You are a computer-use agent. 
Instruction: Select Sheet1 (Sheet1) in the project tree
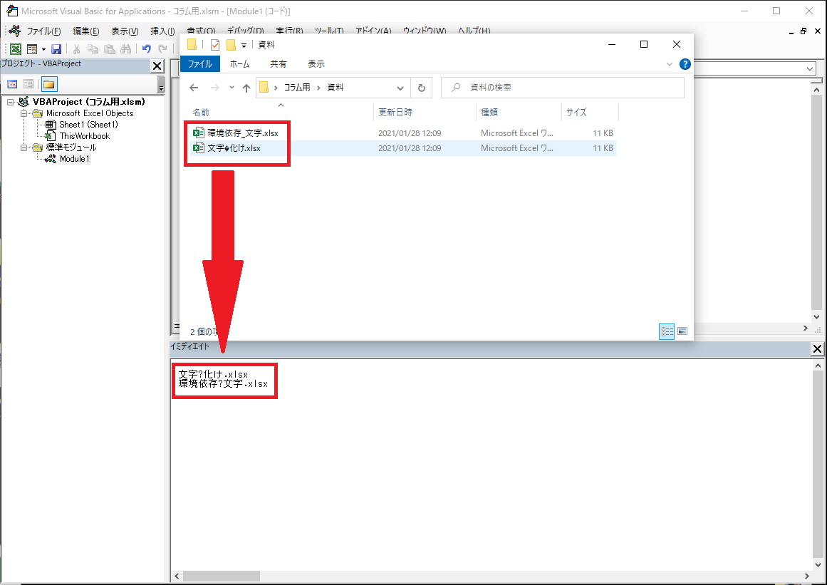[x=88, y=125]
